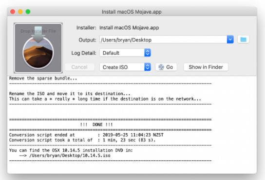Click the disabled Cancel button
Image resolution: width=265 pixels, height=180 pixels.
(x=79, y=67)
